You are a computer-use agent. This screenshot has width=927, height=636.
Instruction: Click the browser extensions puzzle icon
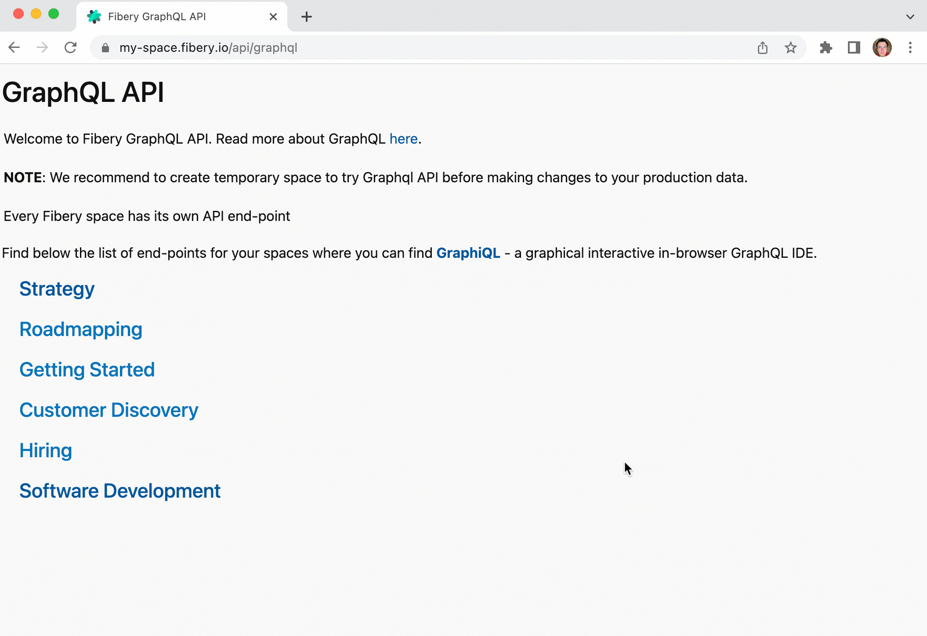coord(826,47)
